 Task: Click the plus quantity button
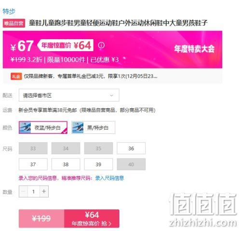[44, 191]
